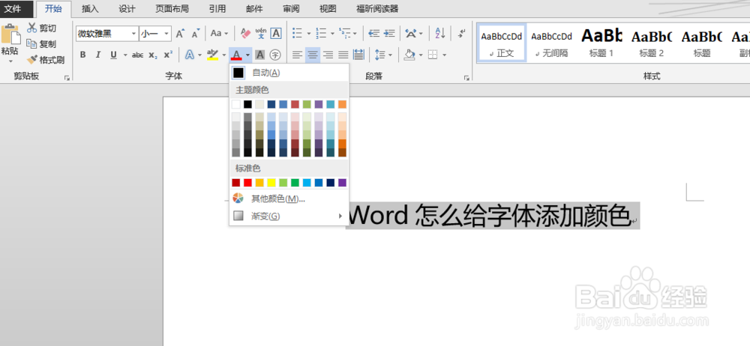The width and height of the screenshot is (750, 346).
Task: Sort text with the A-Z sort icon
Action: click(x=440, y=34)
